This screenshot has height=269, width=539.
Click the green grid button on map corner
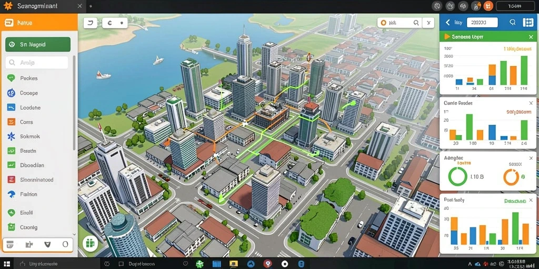pos(90,244)
